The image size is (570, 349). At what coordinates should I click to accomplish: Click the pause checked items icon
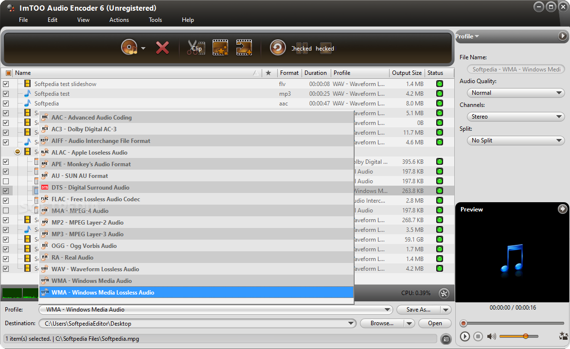[302, 48]
